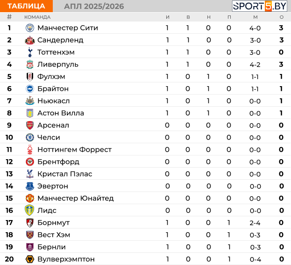The height and width of the screenshot is (265, 291).
Task: Open the SPORT5.BY logo link
Action: pyautogui.click(x=260, y=6)
